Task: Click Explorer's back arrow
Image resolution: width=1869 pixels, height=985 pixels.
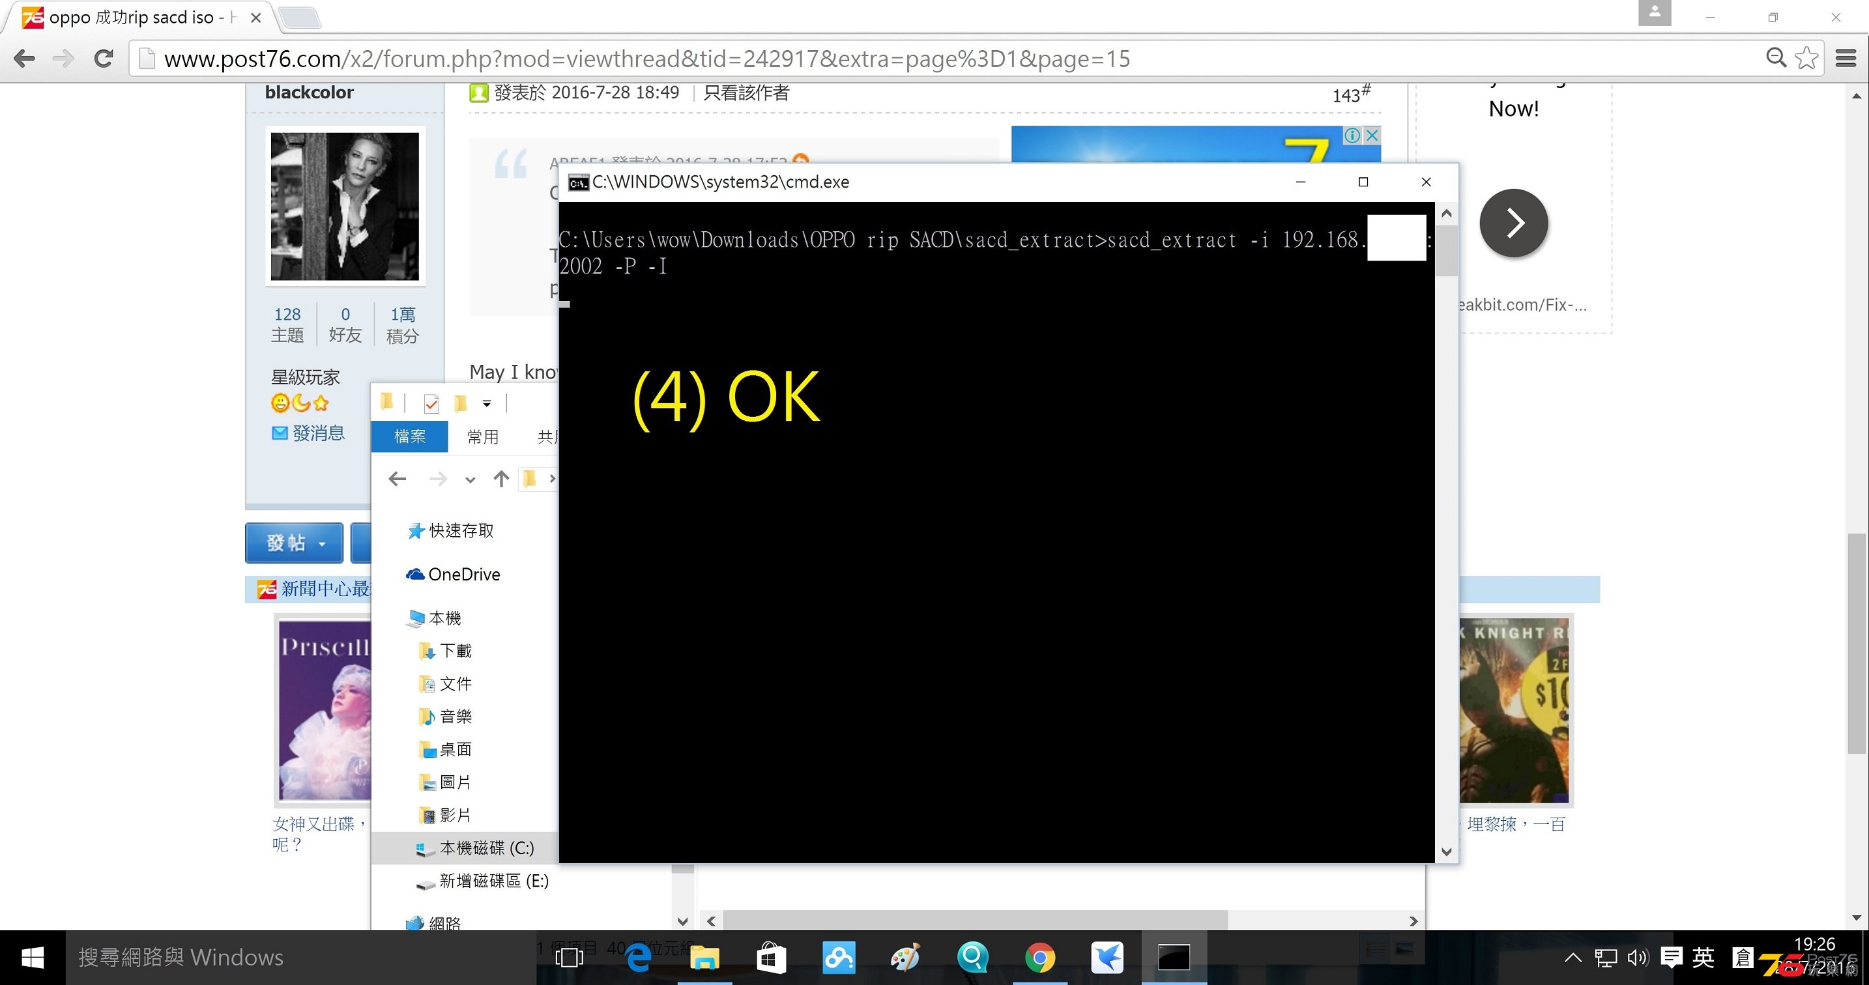Action: [x=398, y=479]
